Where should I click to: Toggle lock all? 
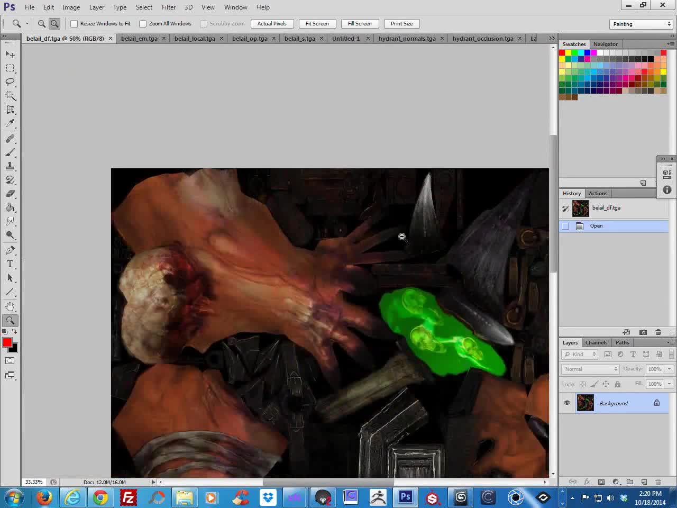click(617, 384)
